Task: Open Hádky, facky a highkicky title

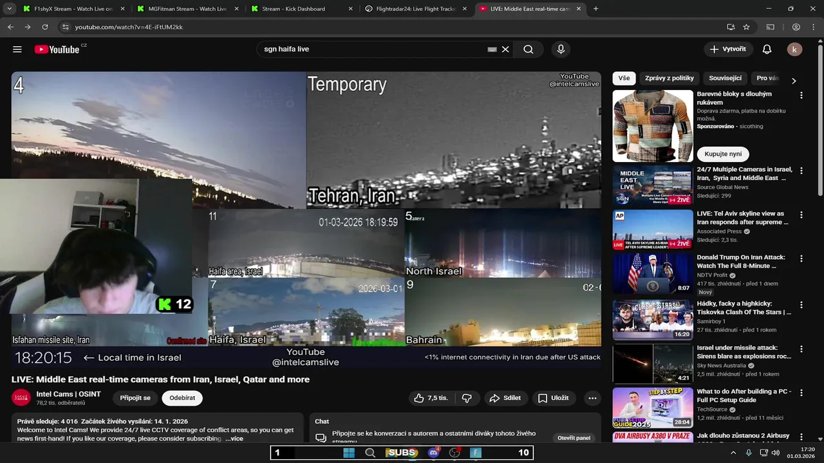Action: tap(744, 307)
